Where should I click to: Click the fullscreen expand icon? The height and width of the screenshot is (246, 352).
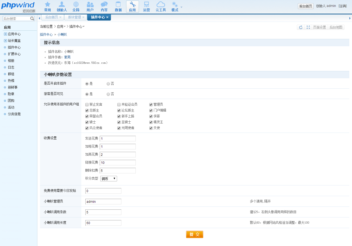(x=308, y=27)
